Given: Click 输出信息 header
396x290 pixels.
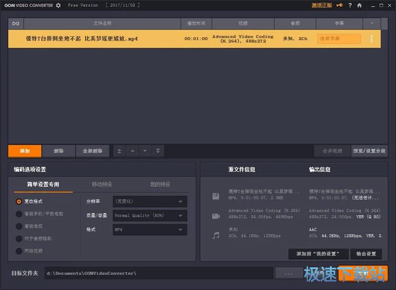Looking at the screenshot, I should [x=320, y=170].
